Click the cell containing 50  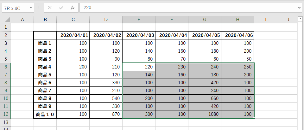tap(238, 59)
